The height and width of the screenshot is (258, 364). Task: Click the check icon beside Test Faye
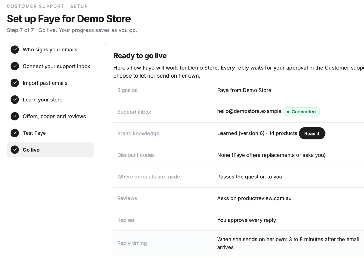tap(15, 133)
